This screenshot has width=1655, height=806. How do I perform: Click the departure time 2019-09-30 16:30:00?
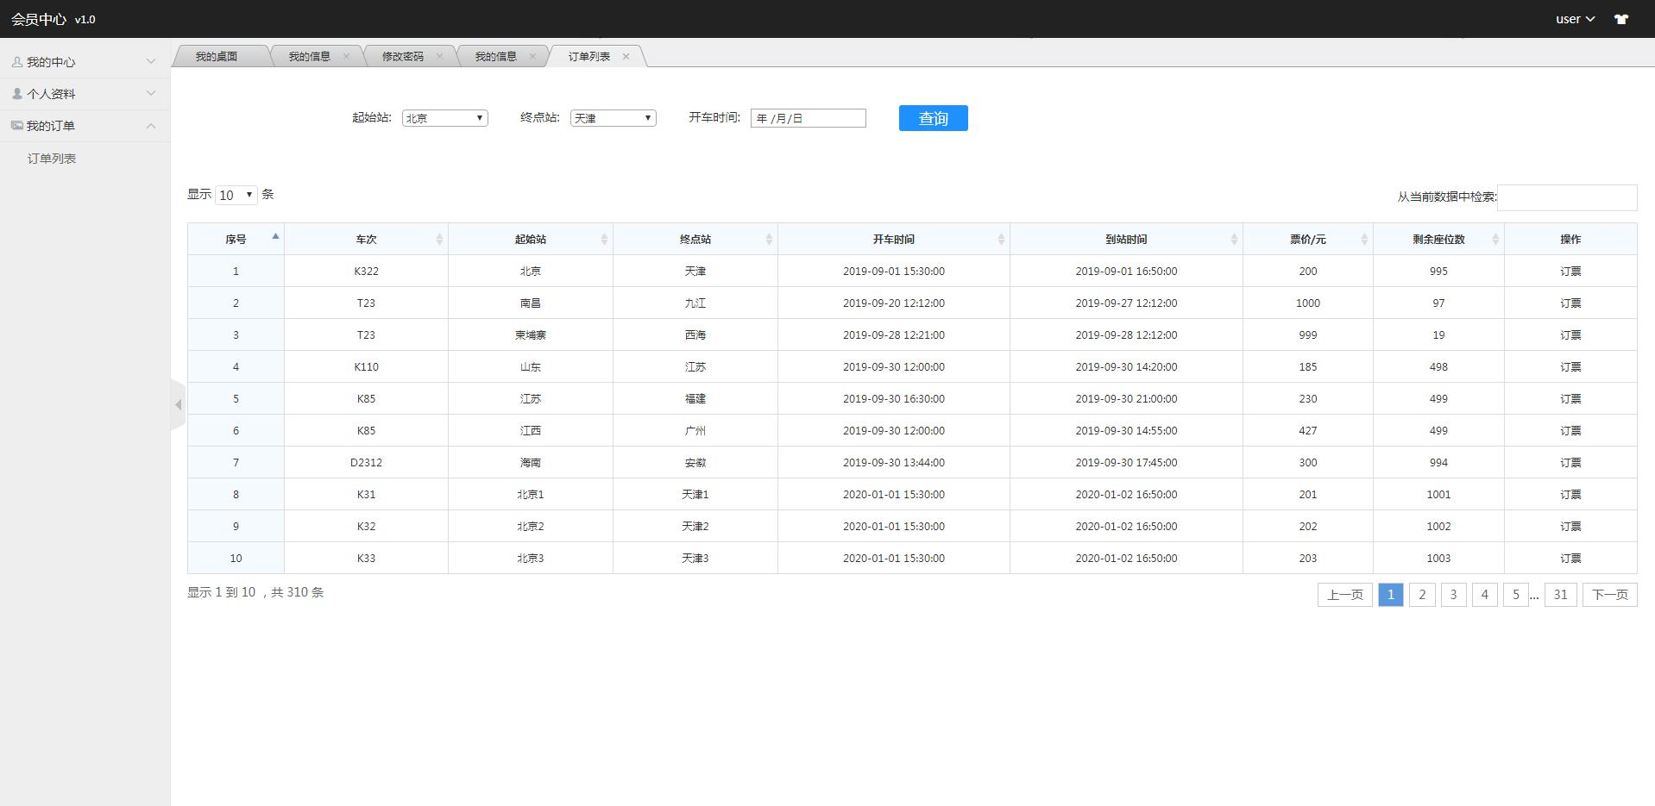pos(894,399)
